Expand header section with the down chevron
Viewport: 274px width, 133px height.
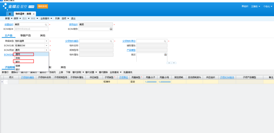(174, 63)
